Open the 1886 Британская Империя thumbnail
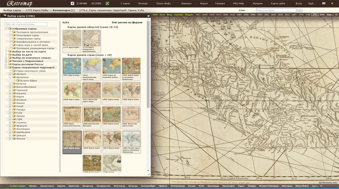Image resolution: width=339 pixels, height=189 pixels. (92, 117)
